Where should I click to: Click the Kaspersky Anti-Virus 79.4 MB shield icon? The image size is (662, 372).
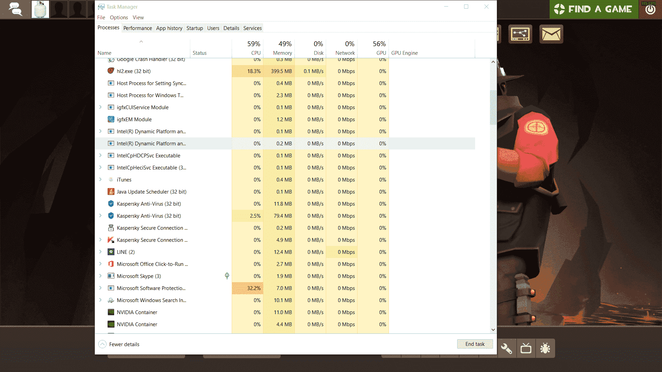tap(111, 216)
